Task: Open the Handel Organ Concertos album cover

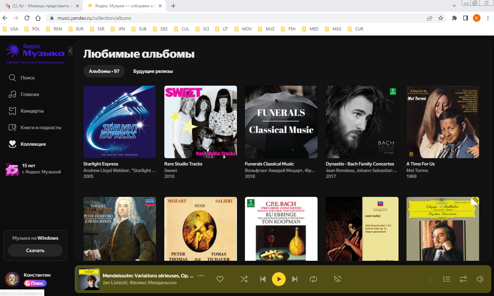Action: coord(120,229)
